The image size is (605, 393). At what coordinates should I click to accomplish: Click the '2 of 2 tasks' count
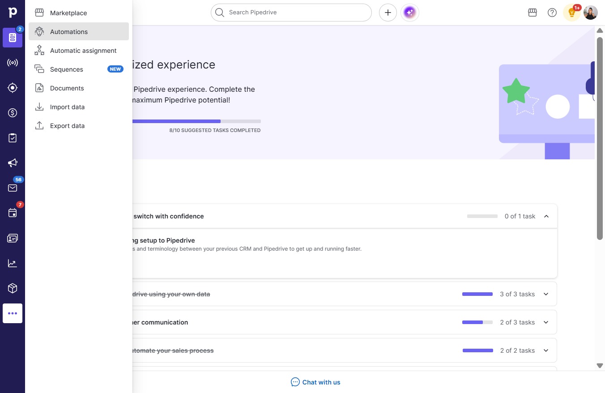(x=517, y=350)
